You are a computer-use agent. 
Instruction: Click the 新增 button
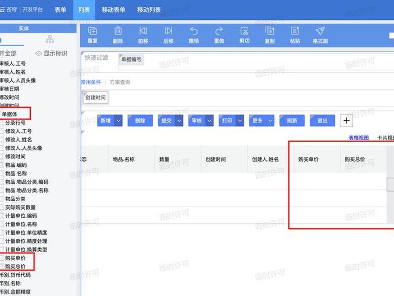point(106,121)
